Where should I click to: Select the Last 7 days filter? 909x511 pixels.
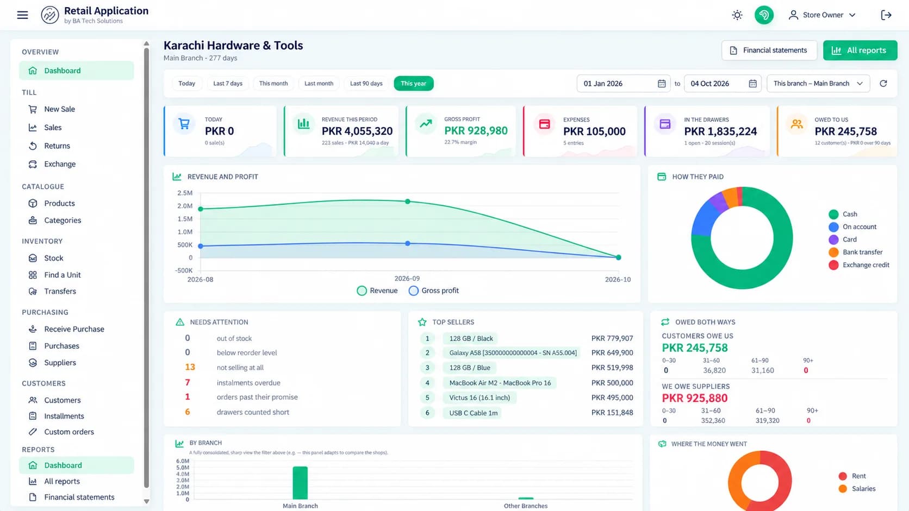click(228, 84)
